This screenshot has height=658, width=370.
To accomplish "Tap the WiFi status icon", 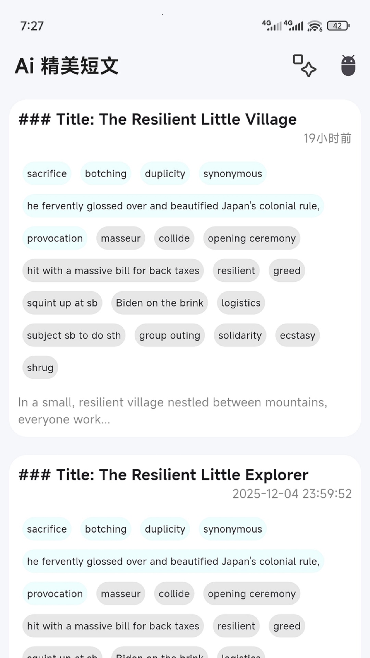I will click(x=314, y=26).
